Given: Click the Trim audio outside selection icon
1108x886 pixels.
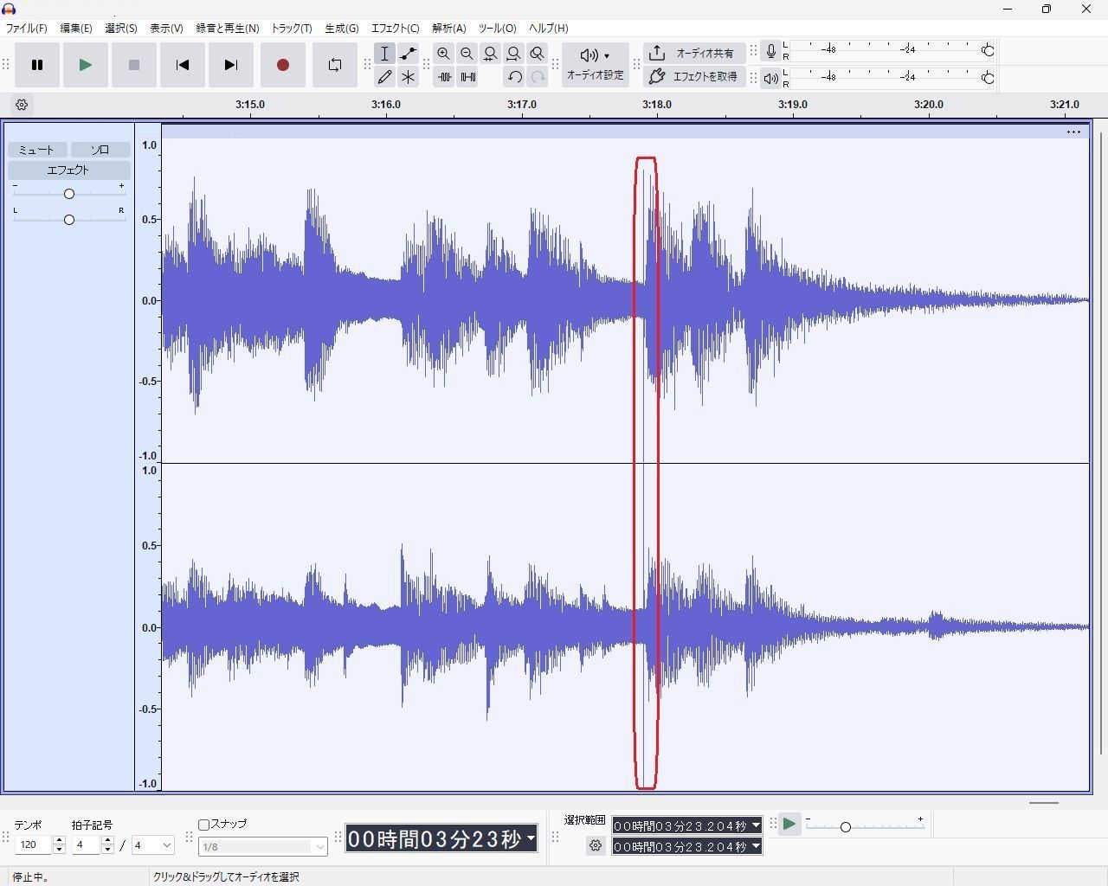Looking at the screenshot, I should (x=444, y=77).
